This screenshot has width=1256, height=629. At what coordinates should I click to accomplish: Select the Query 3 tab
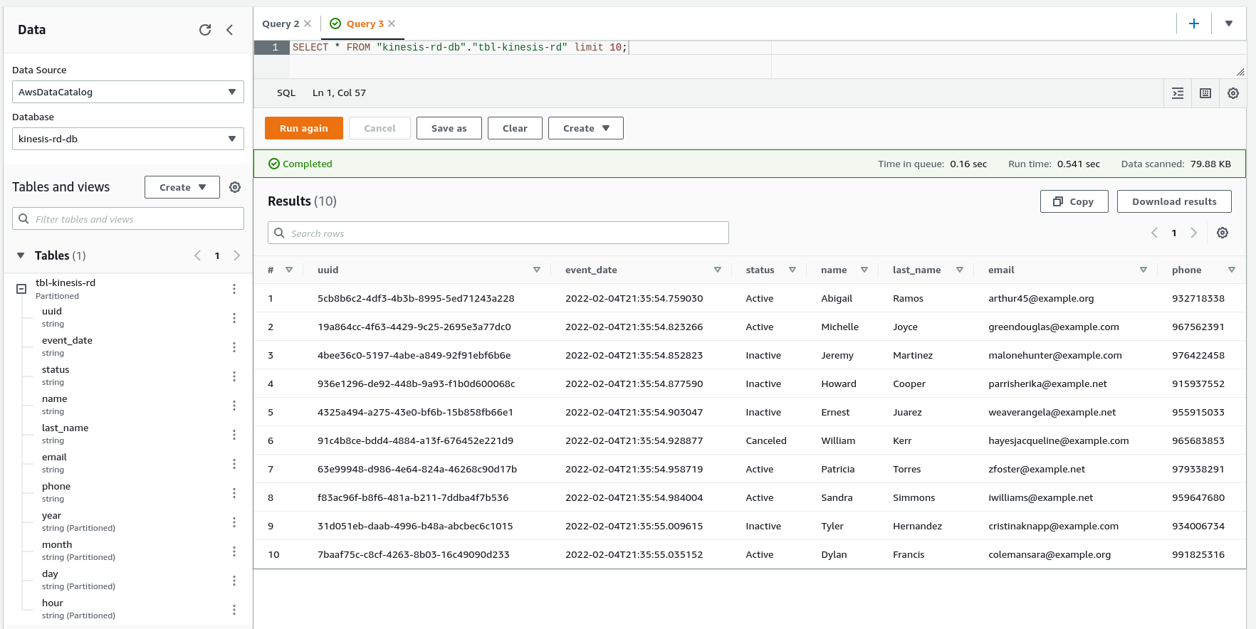click(365, 23)
